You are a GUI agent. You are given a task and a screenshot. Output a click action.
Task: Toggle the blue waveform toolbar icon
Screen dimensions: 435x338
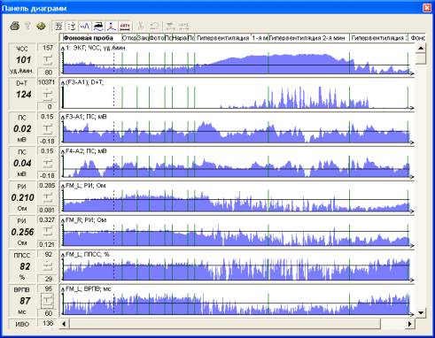(x=85, y=27)
